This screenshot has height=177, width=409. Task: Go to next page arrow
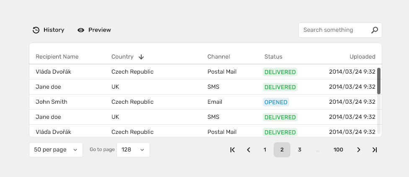pos(359,150)
